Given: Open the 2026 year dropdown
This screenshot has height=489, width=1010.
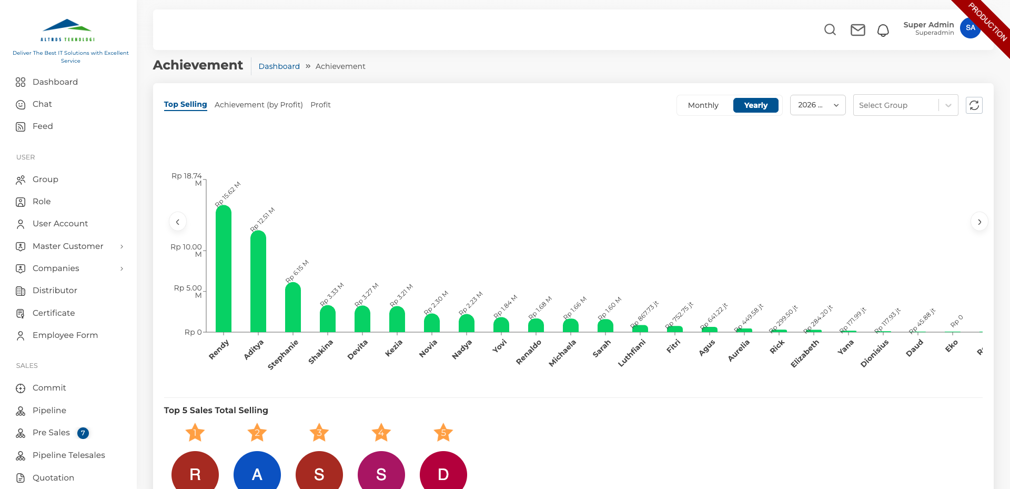Looking at the screenshot, I should [x=817, y=105].
